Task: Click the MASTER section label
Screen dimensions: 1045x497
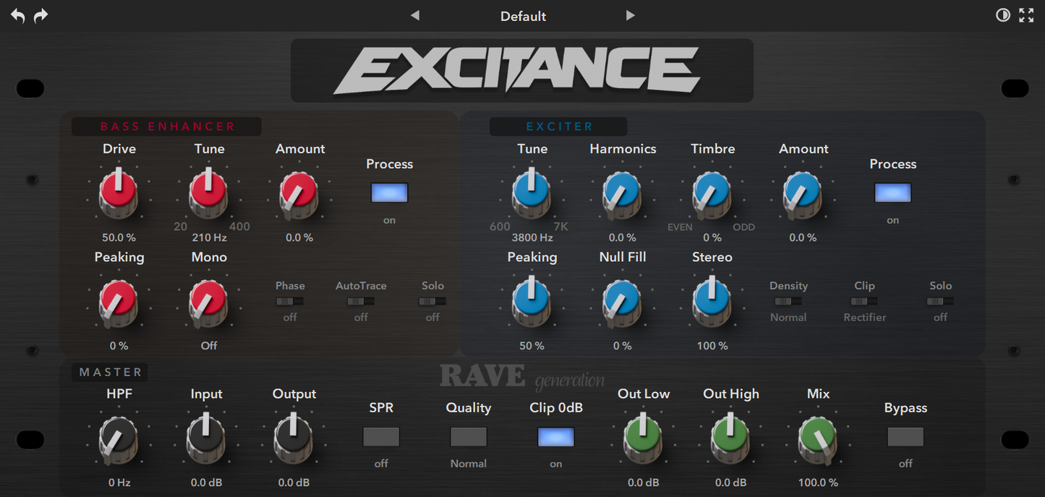Action: pyautogui.click(x=111, y=372)
